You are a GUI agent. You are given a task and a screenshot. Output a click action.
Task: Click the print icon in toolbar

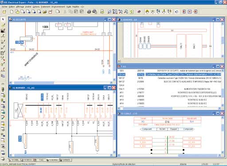pos(89,12)
